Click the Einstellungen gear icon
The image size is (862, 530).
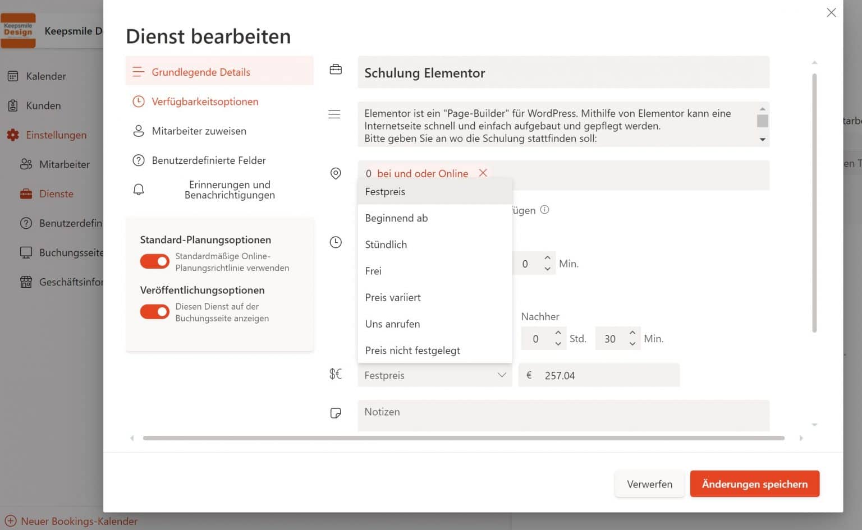pos(13,135)
